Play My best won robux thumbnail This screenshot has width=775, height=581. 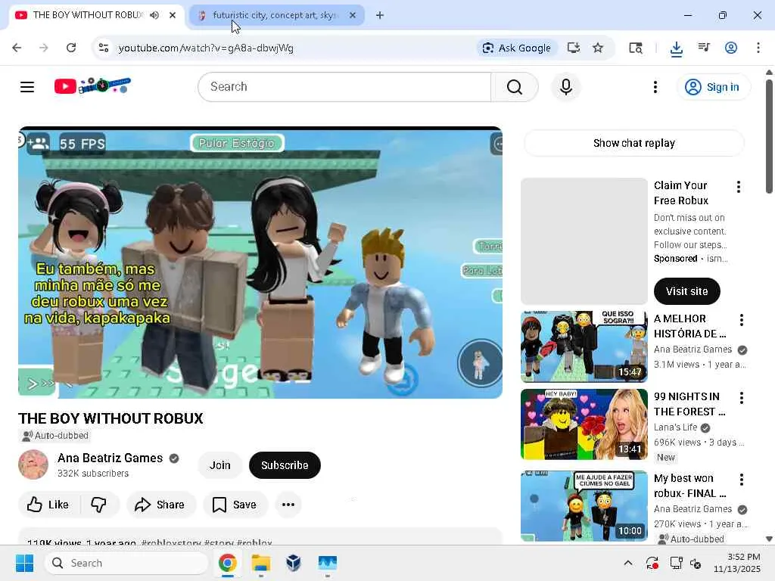[584, 506]
